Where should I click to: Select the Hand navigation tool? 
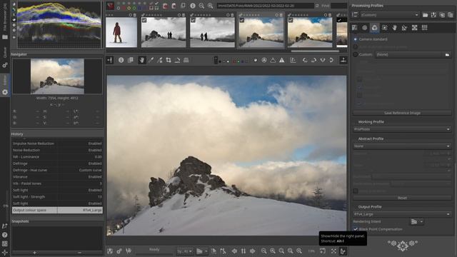click(x=141, y=60)
